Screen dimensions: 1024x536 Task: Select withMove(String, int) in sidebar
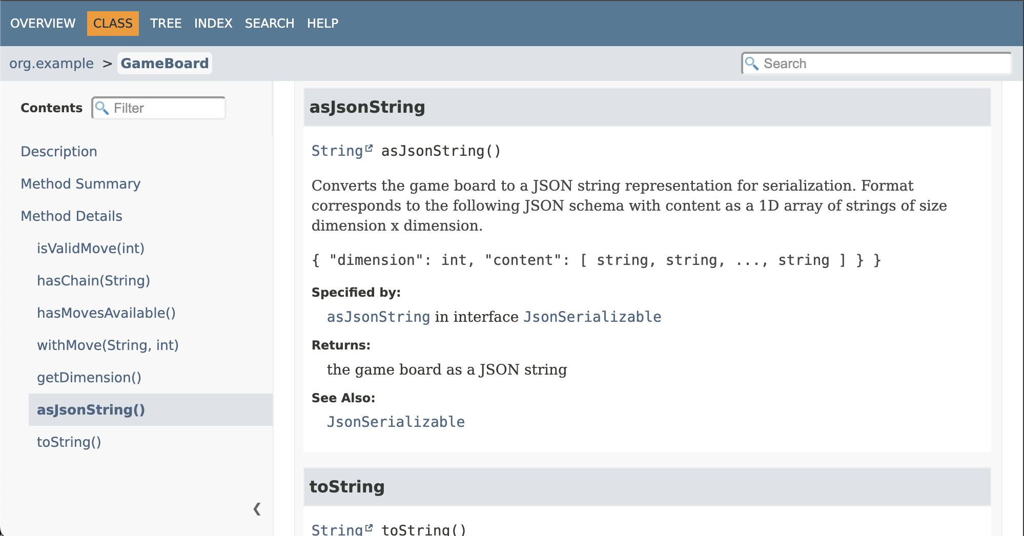click(108, 345)
